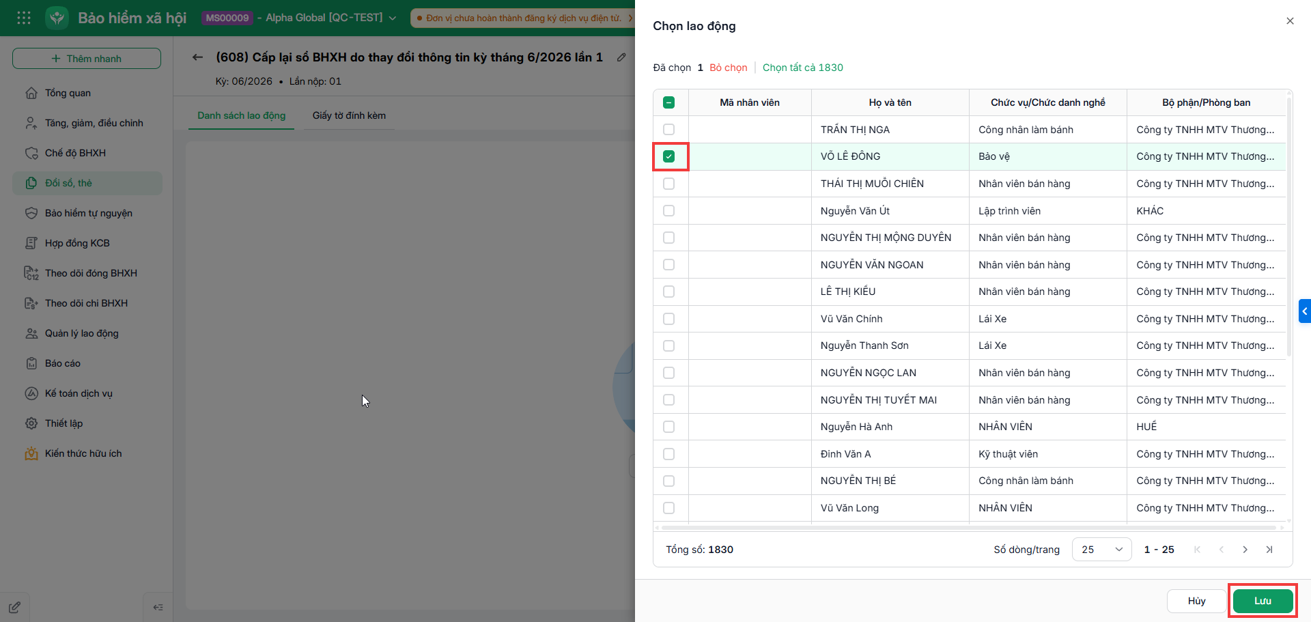The width and height of the screenshot is (1311, 622).
Task: Click the Chế độ BHXH icon
Action: pyautogui.click(x=31, y=153)
